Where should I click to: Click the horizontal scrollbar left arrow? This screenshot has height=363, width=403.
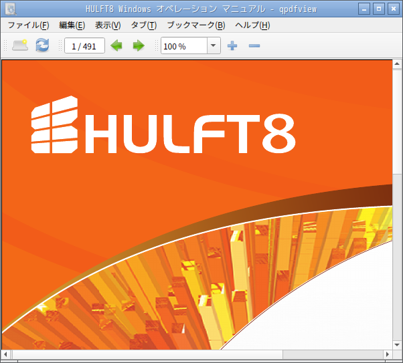[x=5, y=355]
